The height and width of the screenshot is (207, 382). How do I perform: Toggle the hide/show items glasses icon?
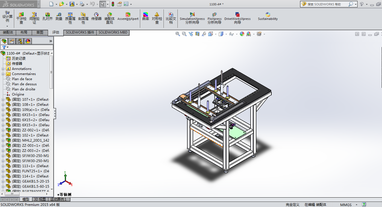231,34
